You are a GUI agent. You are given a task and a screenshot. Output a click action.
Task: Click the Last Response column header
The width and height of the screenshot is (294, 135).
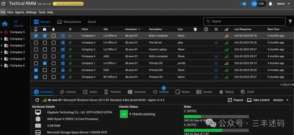tap(243, 29)
